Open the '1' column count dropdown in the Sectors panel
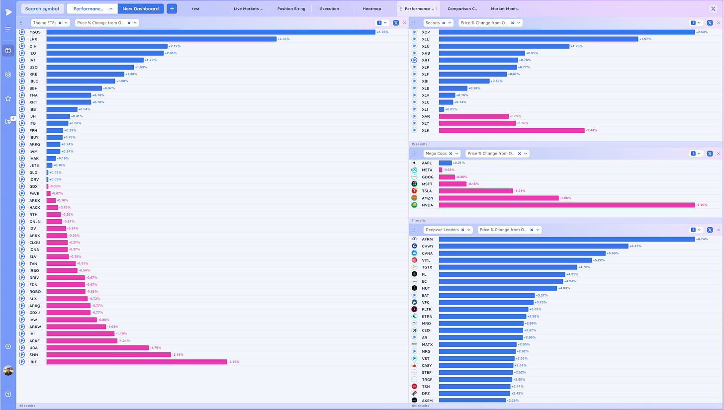Image resolution: width=724 pixels, height=410 pixels. pos(696,23)
